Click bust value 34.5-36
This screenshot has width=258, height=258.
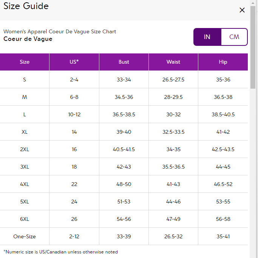tap(124, 97)
